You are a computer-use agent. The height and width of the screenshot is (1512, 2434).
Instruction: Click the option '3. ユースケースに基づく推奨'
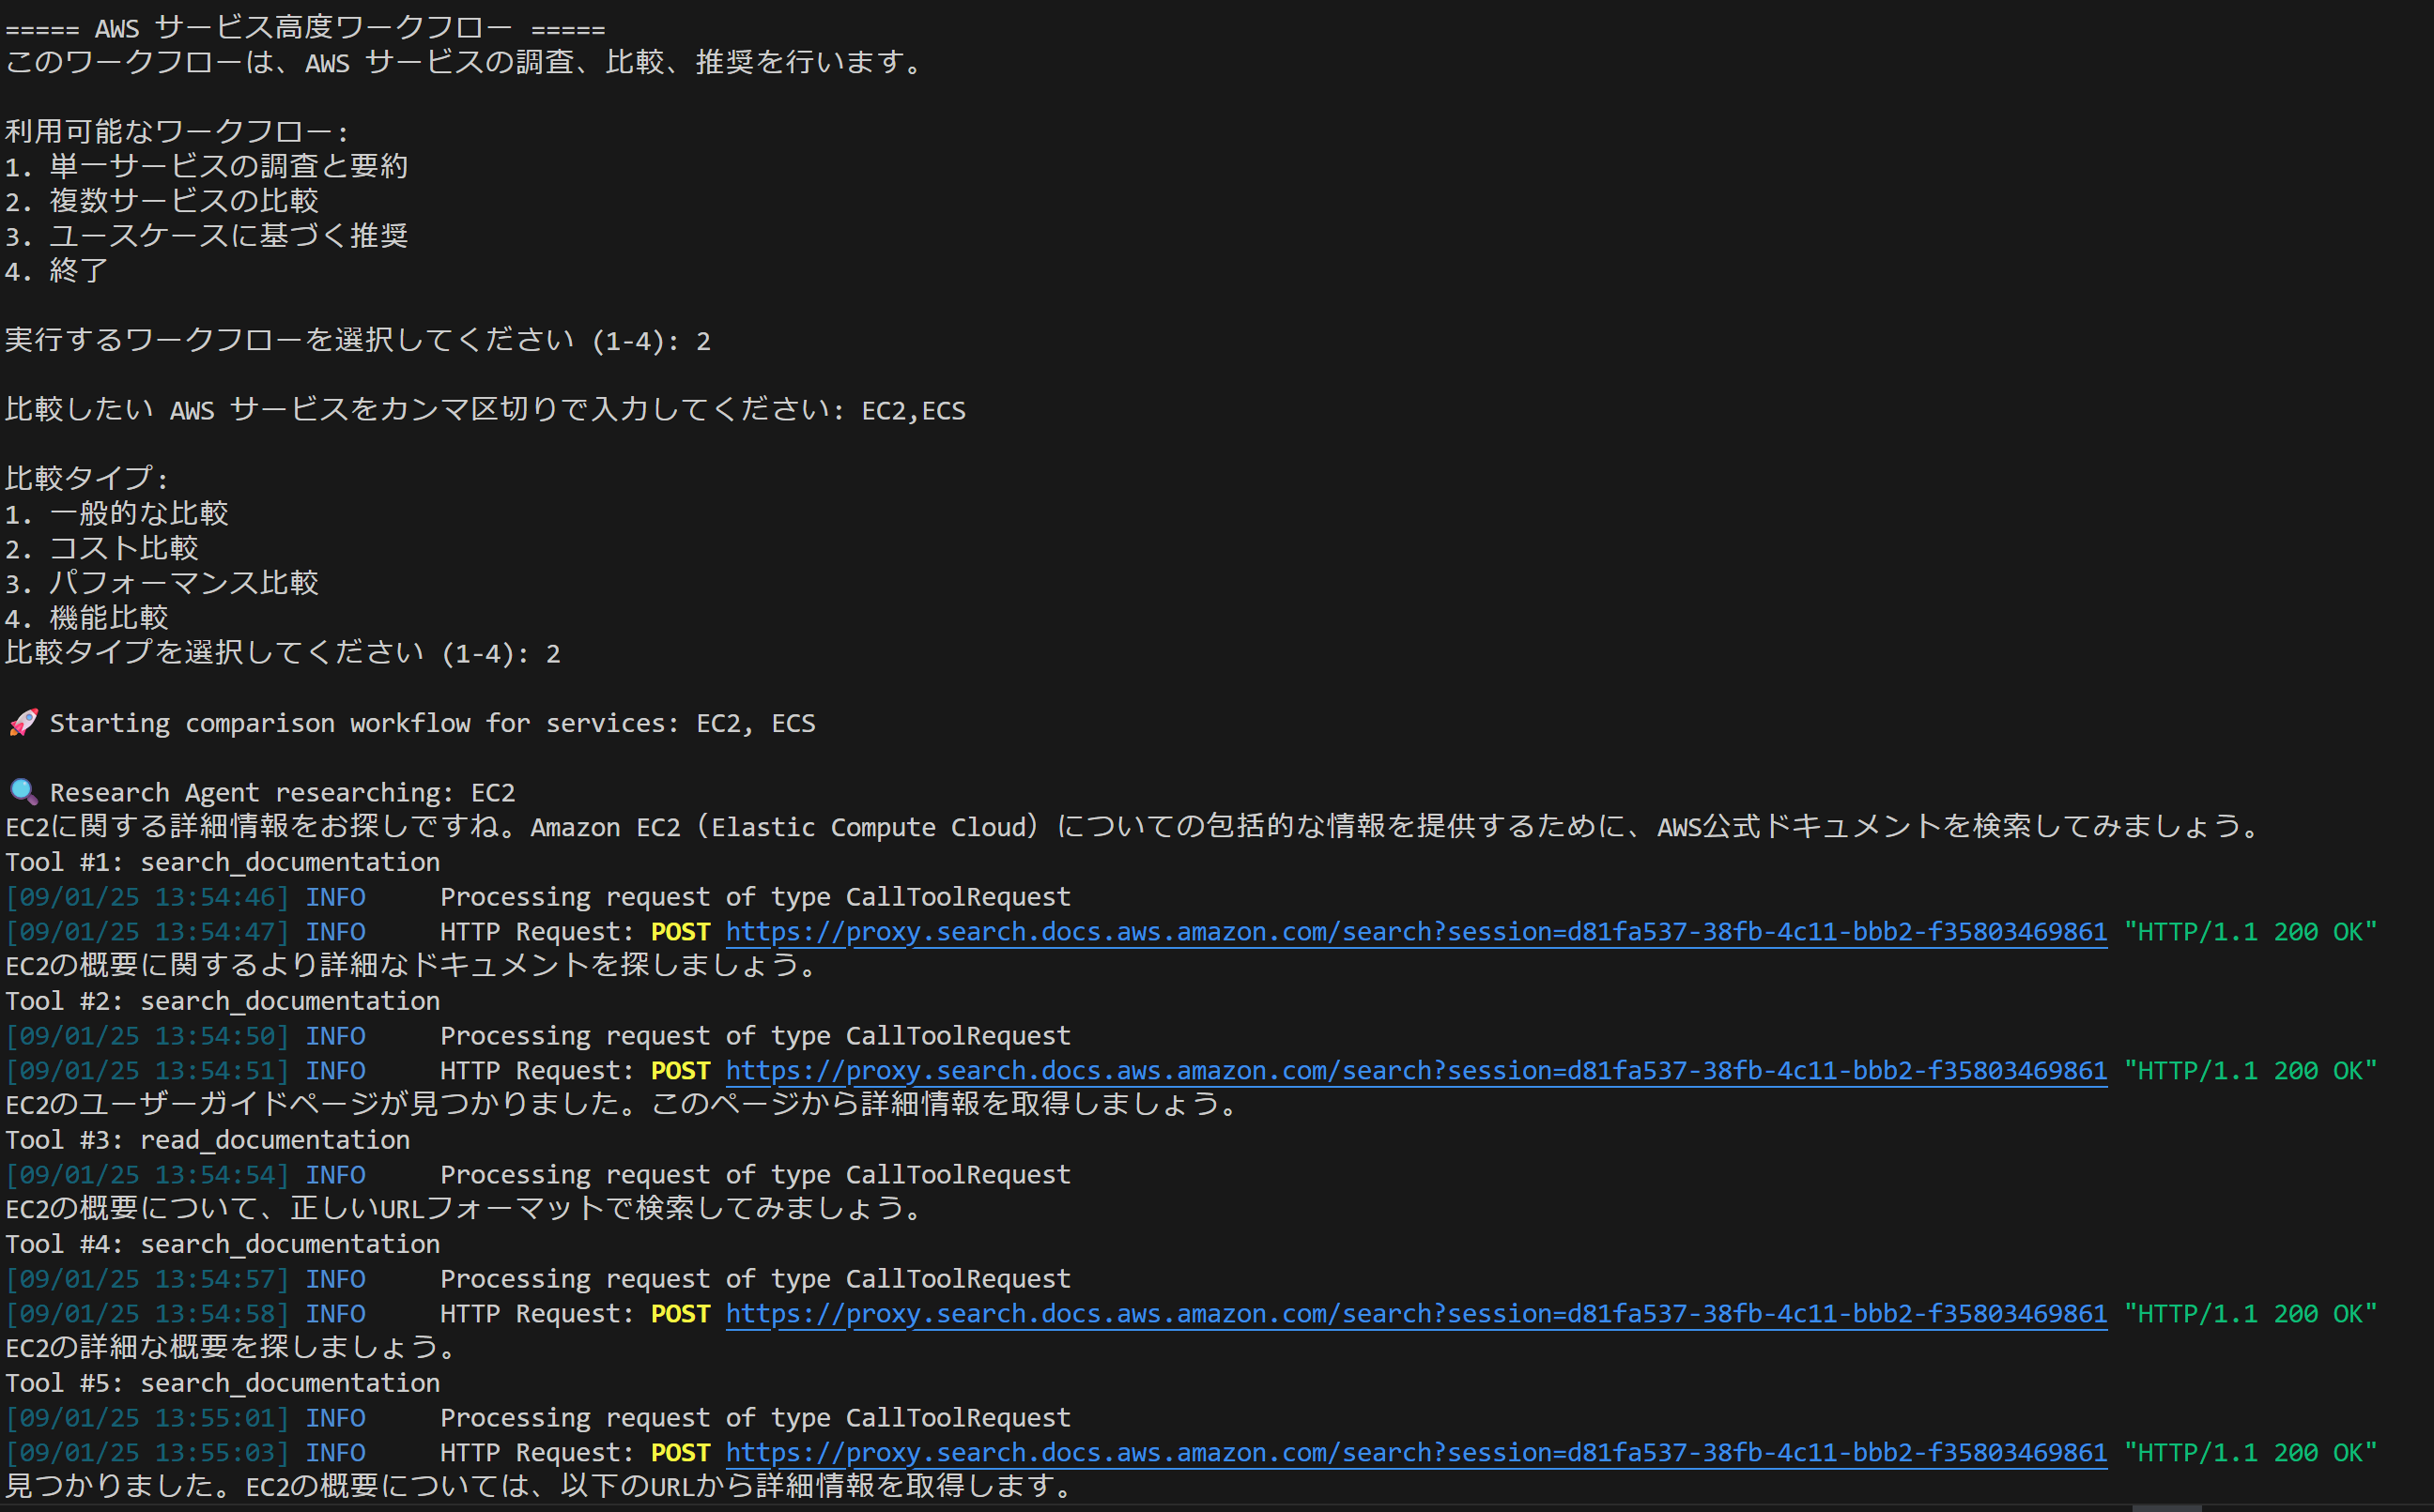(208, 237)
